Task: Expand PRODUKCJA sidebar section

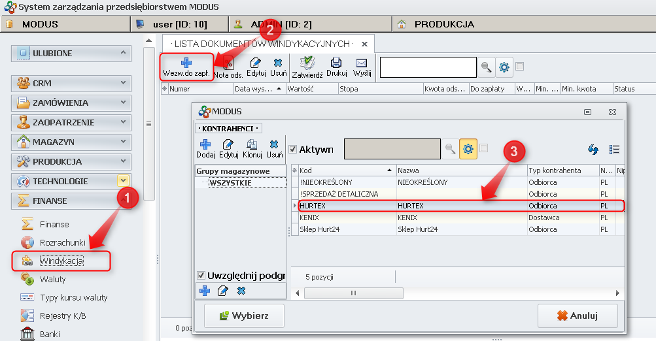Action: coord(123,161)
